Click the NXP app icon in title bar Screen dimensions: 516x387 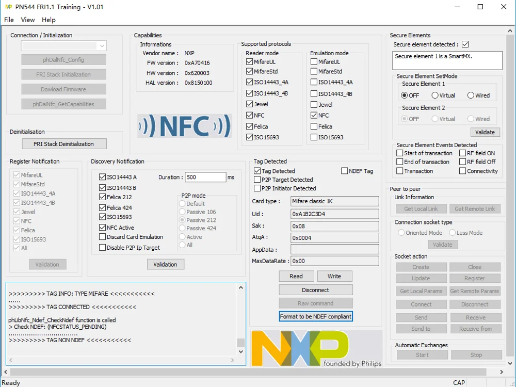tap(8, 7)
